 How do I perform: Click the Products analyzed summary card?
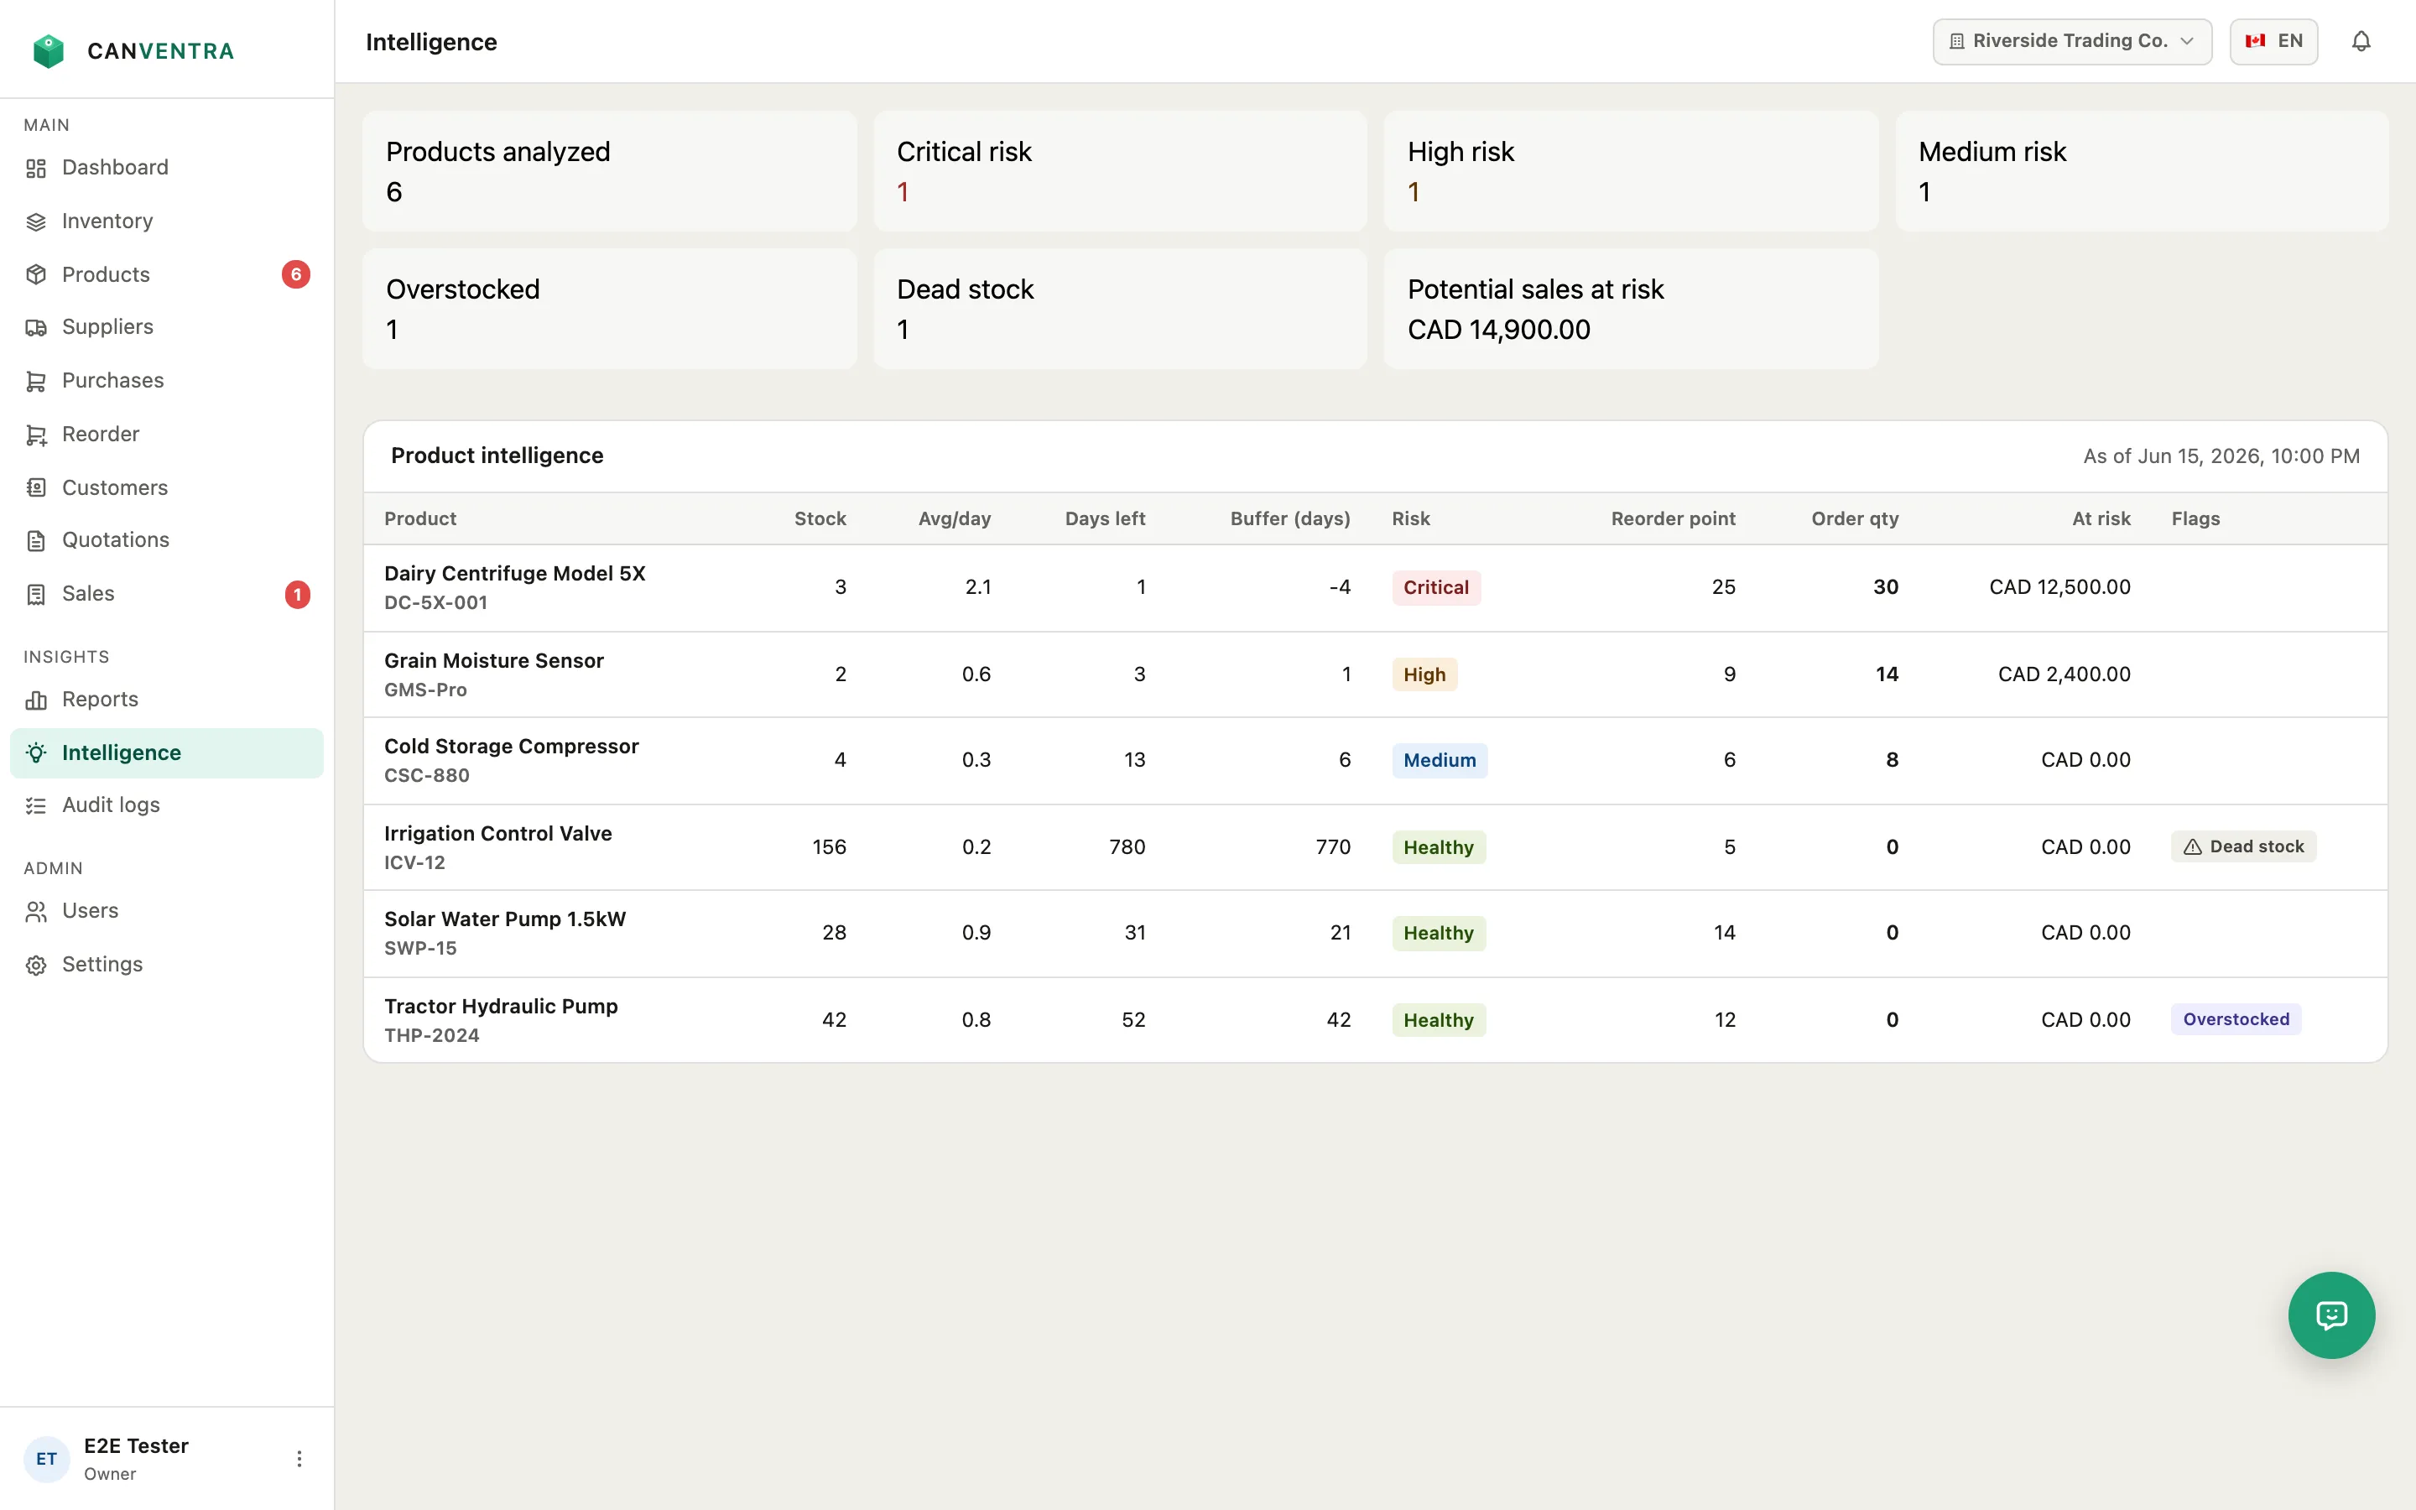pos(609,172)
